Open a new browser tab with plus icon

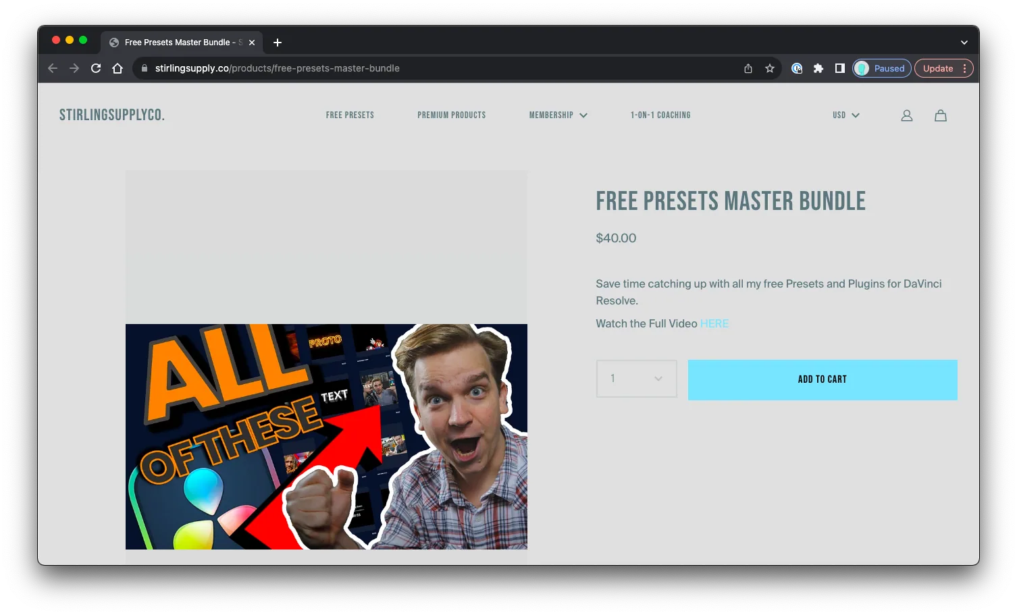pyautogui.click(x=278, y=43)
